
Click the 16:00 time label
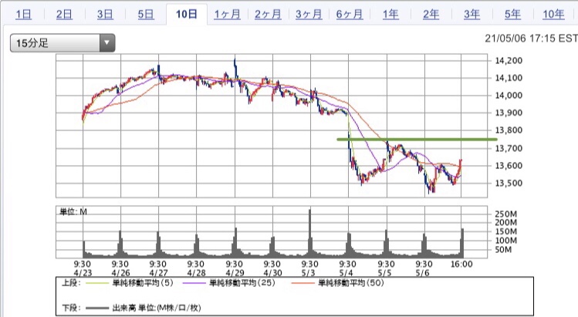pyautogui.click(x=461, y=265)
